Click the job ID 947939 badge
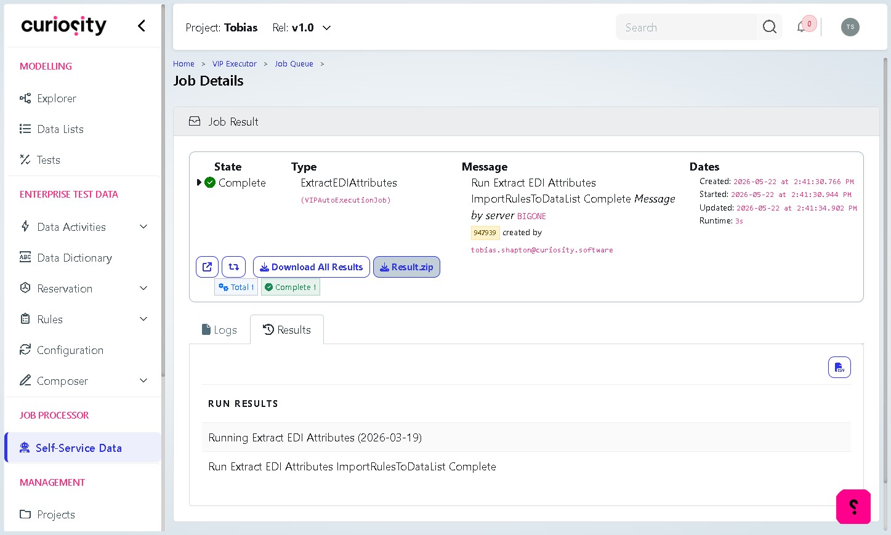Screen dimensions: 891x535 click(485, 233)
